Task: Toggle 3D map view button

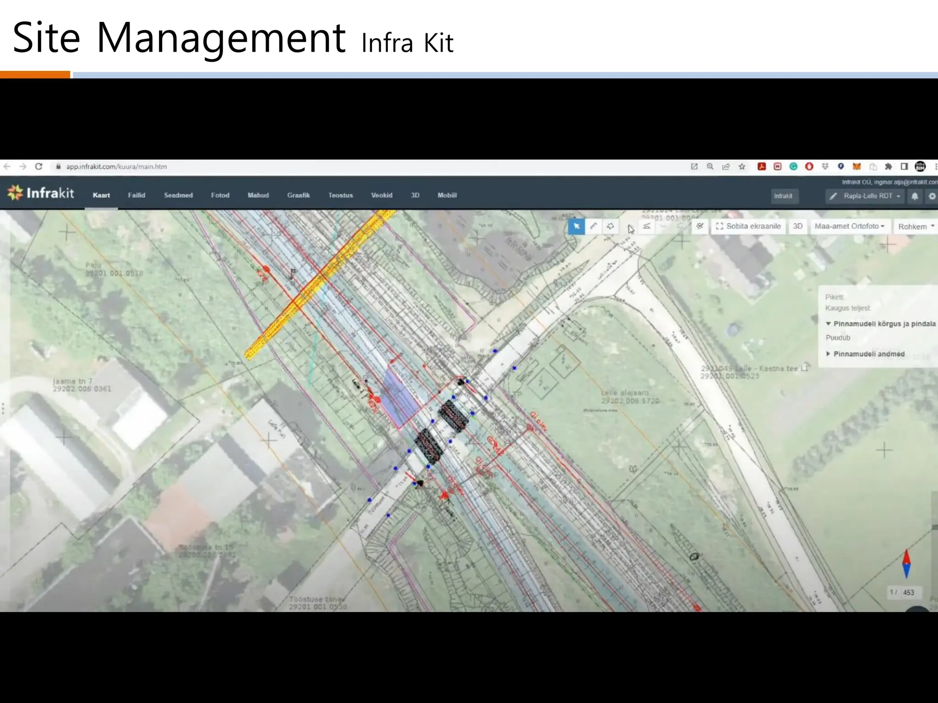Action: tap(797, 226)
